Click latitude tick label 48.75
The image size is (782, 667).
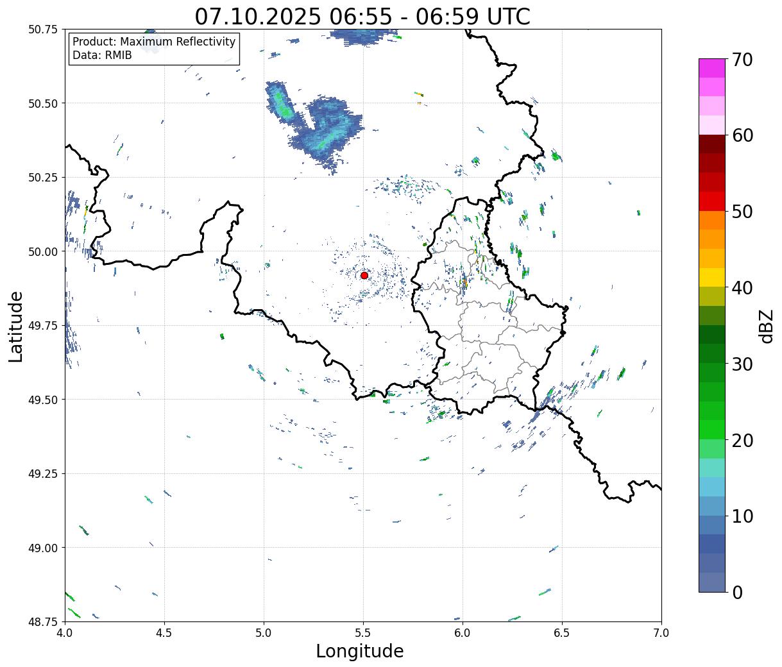pos(43,621)
